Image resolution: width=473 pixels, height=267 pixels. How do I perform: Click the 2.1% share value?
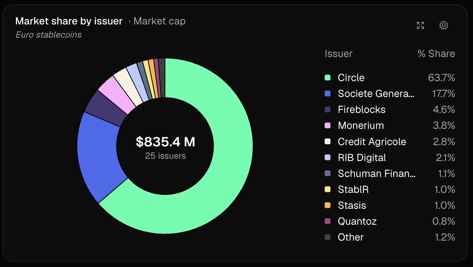pyautogui.click(x=445, y=158)
